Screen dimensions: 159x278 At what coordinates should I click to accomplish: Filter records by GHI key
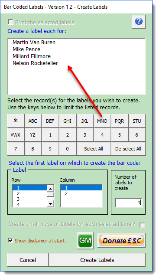(68, 121)
